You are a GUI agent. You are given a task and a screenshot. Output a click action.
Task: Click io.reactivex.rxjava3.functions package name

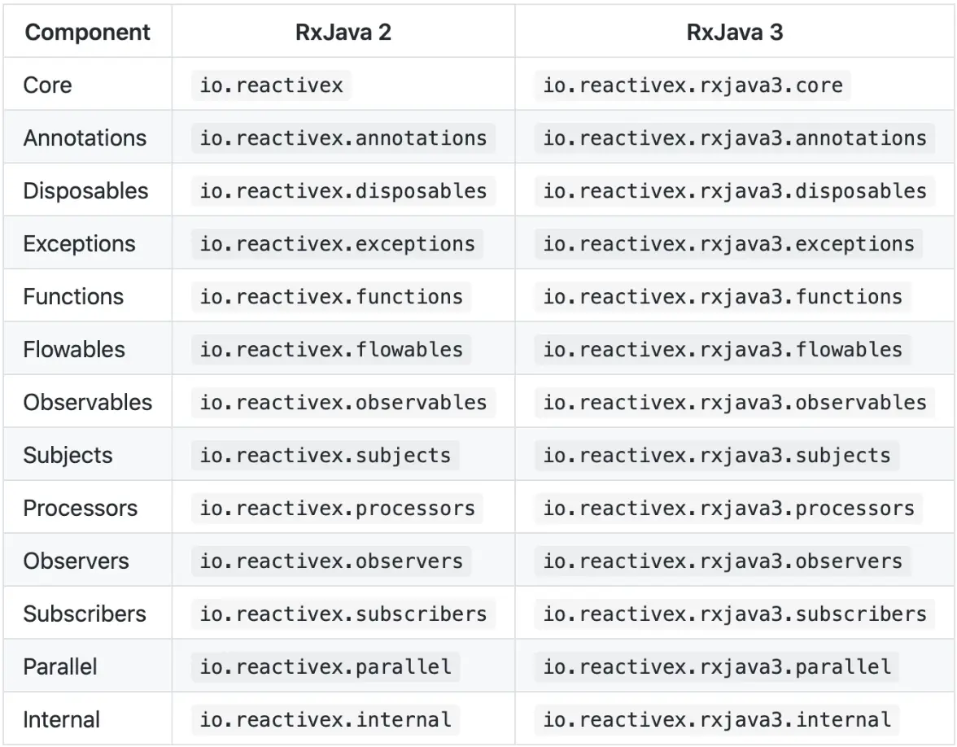[x=723, y=296]
